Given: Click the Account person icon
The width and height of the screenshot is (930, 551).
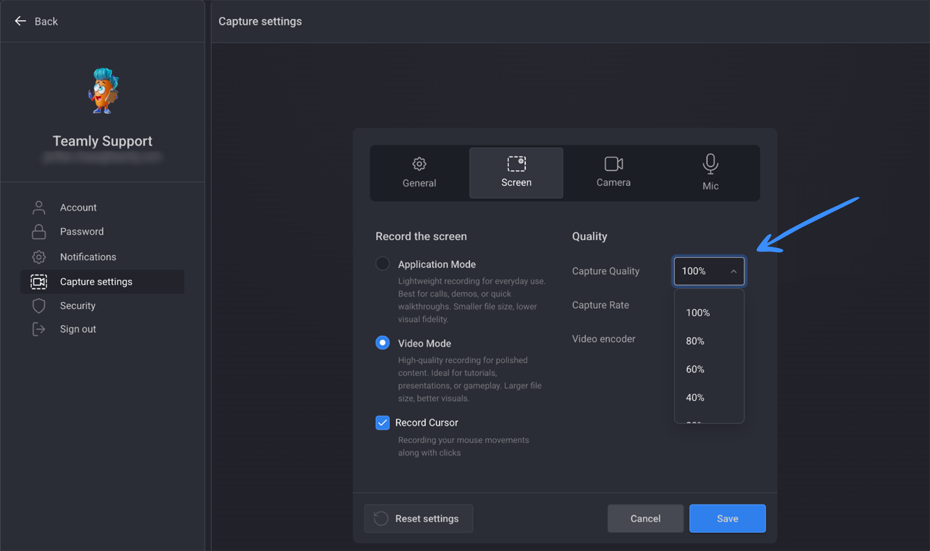Looking at the screenshot, I should 39,207.
